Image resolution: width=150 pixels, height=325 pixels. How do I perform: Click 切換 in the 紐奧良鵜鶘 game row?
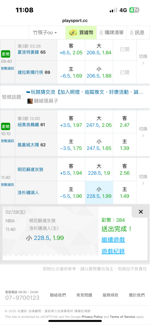pyautogui.click(x=143, y=132)
